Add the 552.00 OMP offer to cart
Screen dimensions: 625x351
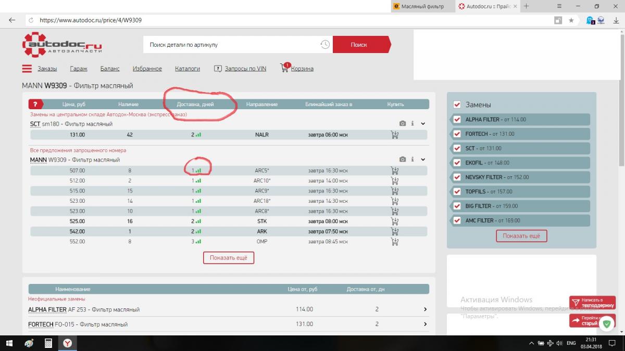coord(395,242)
